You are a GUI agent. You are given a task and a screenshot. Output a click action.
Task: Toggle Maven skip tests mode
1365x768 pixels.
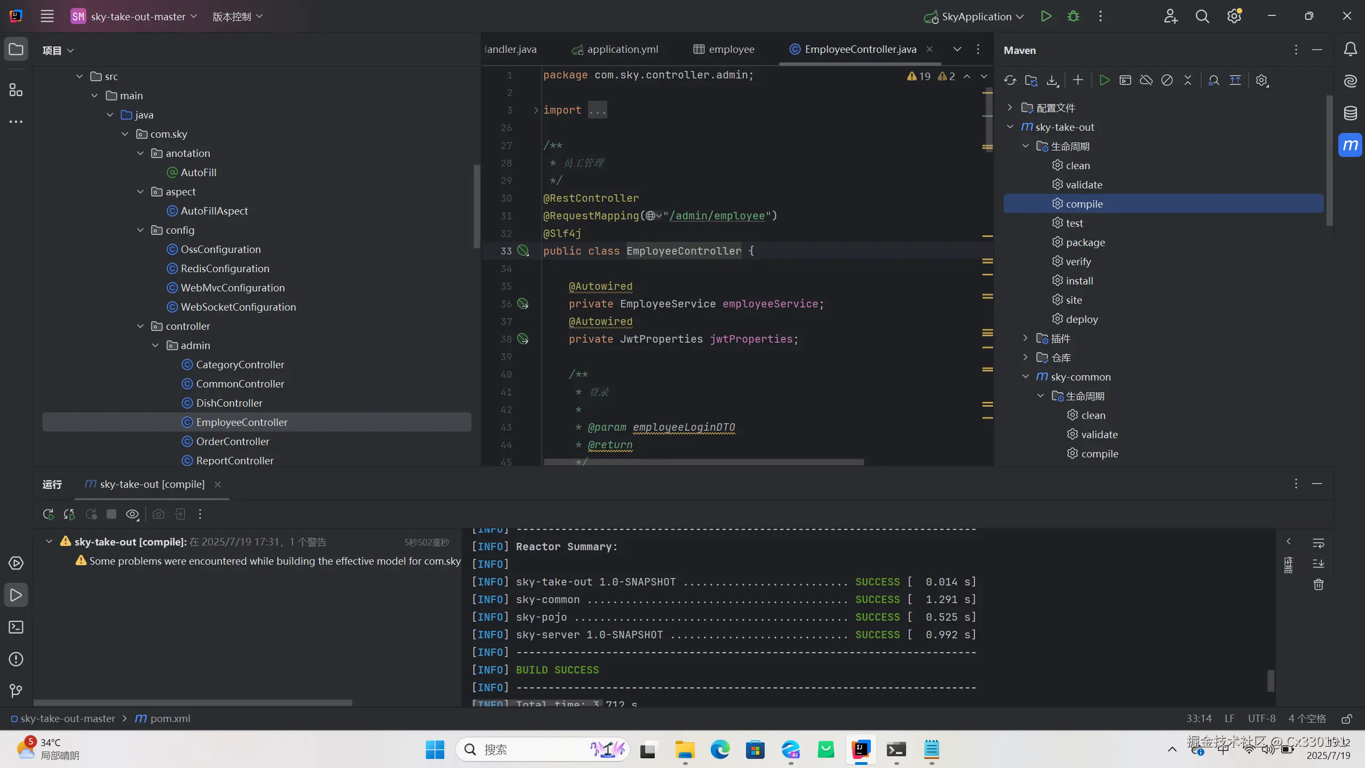(x=1167, y=81)
